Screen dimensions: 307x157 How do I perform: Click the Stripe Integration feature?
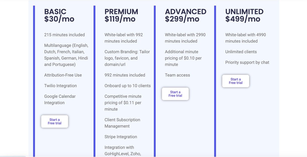pyautogui.click(x=121, y=137)
